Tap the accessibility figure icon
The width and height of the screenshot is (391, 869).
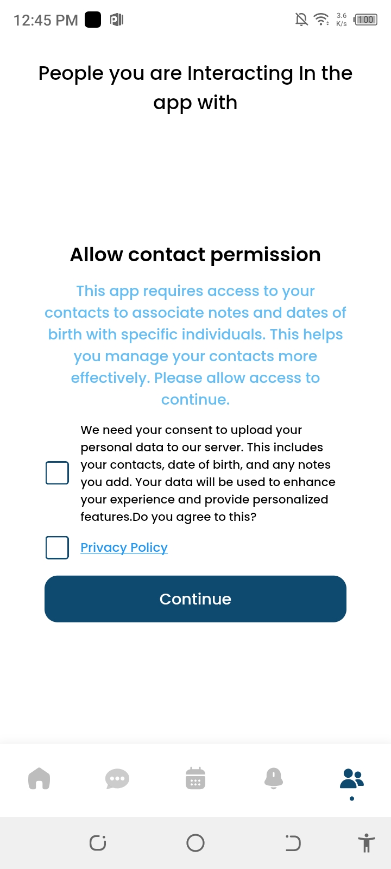[367, 843]
